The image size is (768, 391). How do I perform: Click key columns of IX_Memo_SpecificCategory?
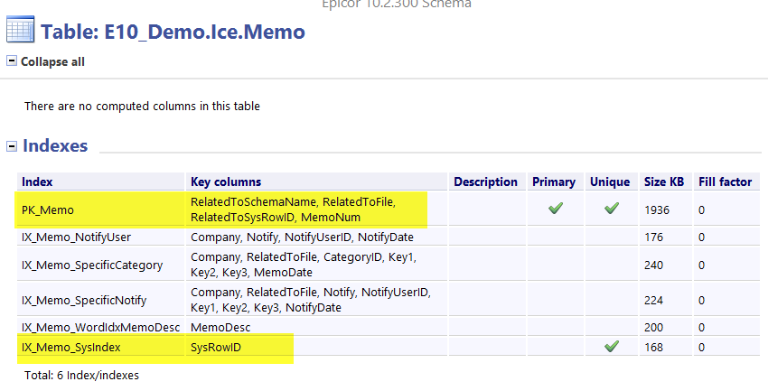click(x=304, y=265)
